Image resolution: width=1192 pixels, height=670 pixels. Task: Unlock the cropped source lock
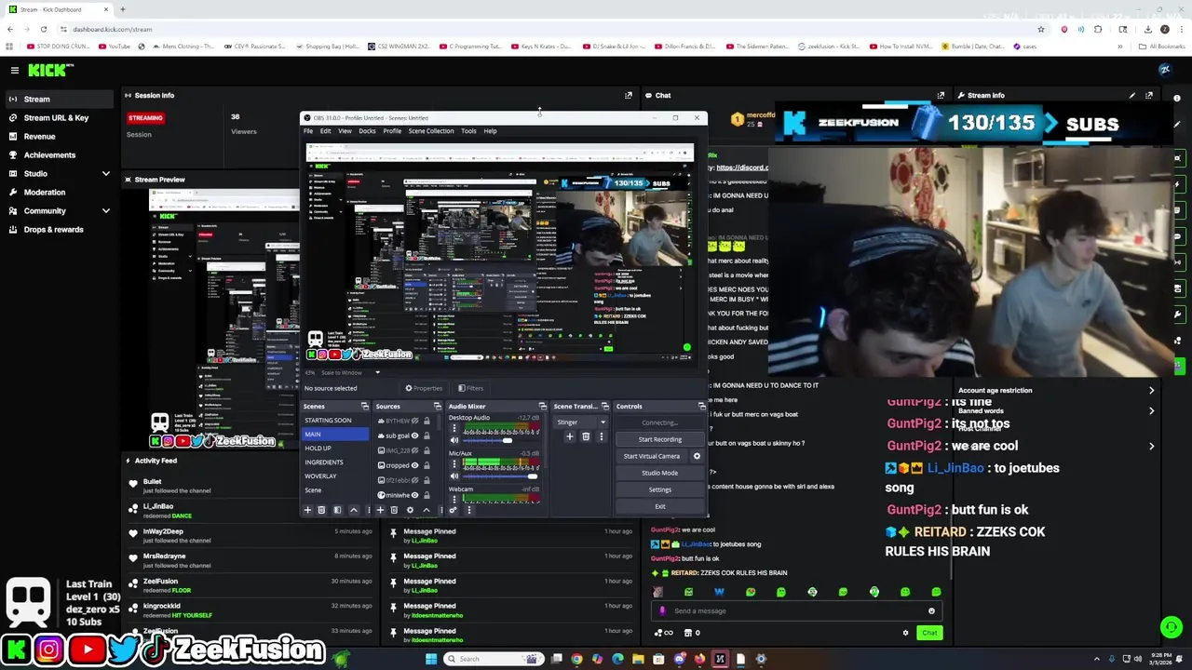click(x=427, y=465)
